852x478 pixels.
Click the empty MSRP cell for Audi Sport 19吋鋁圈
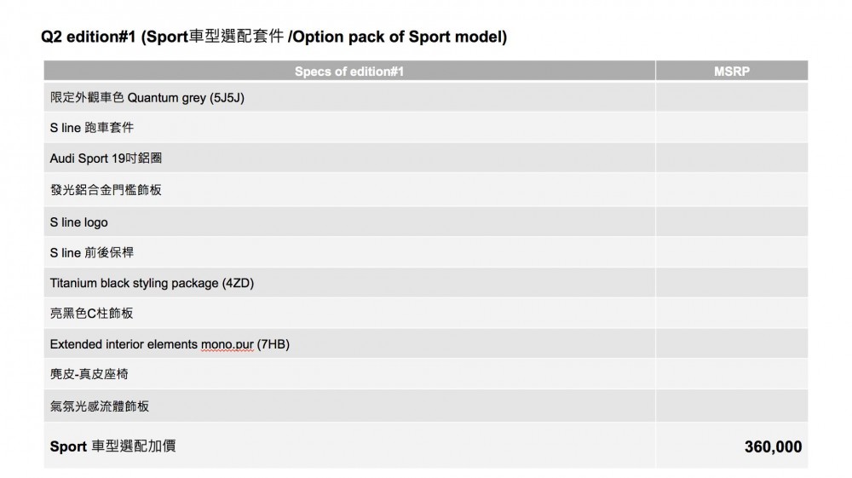pyautogui.click(x=731, y=158)
